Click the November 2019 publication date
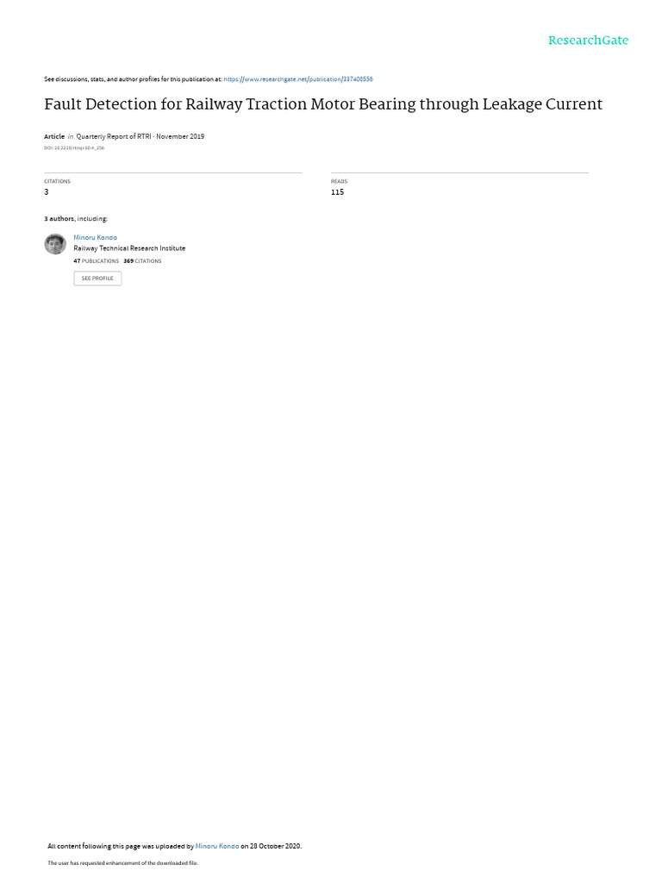 pyautogui.click(x=180, y=136)
